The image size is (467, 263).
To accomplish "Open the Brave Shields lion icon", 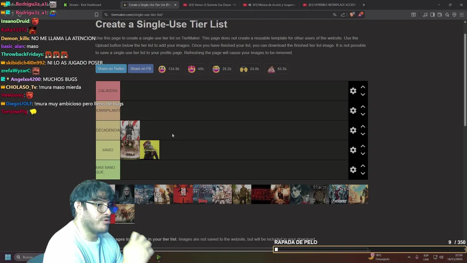I will (x=352, y=15).
